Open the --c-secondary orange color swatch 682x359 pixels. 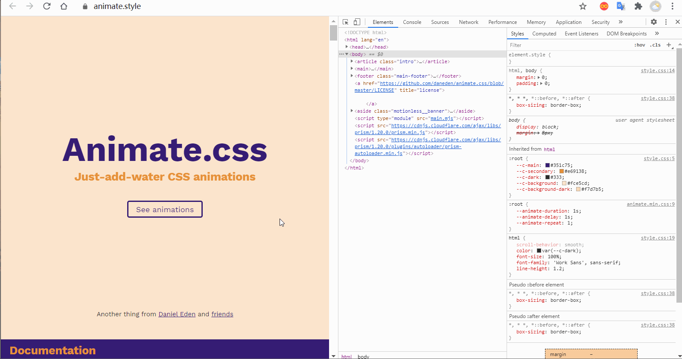click(x=562, y=171)
